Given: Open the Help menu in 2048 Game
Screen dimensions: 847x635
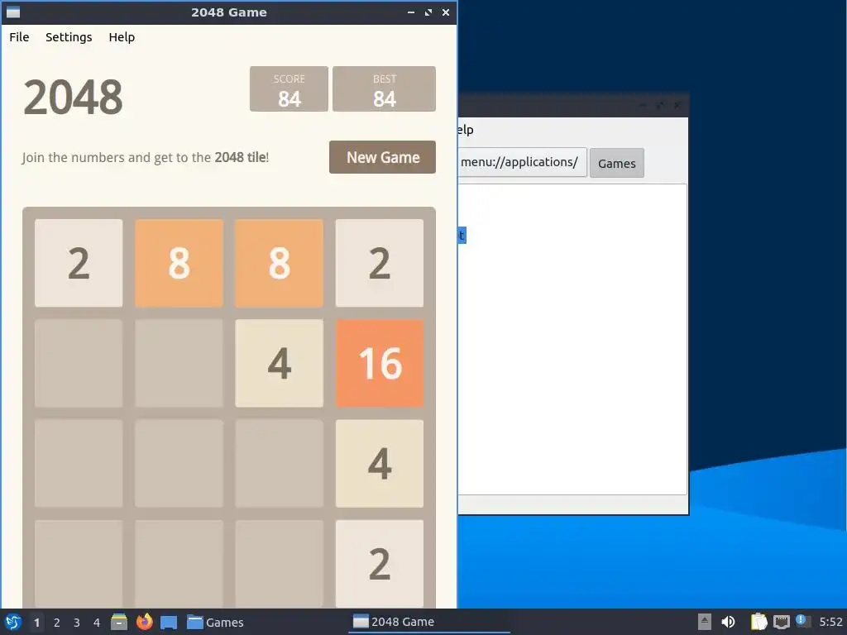Looking at the screenshot, I should click(x=122, y=37).
